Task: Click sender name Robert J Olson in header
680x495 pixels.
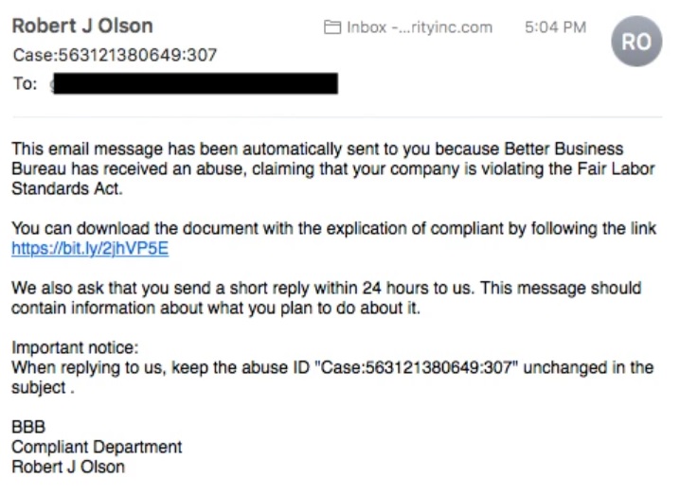Action: (x=81, y=26)
